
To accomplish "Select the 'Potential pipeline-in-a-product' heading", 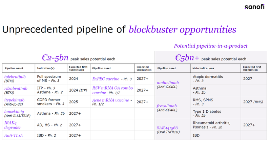I will coord(211,46).
